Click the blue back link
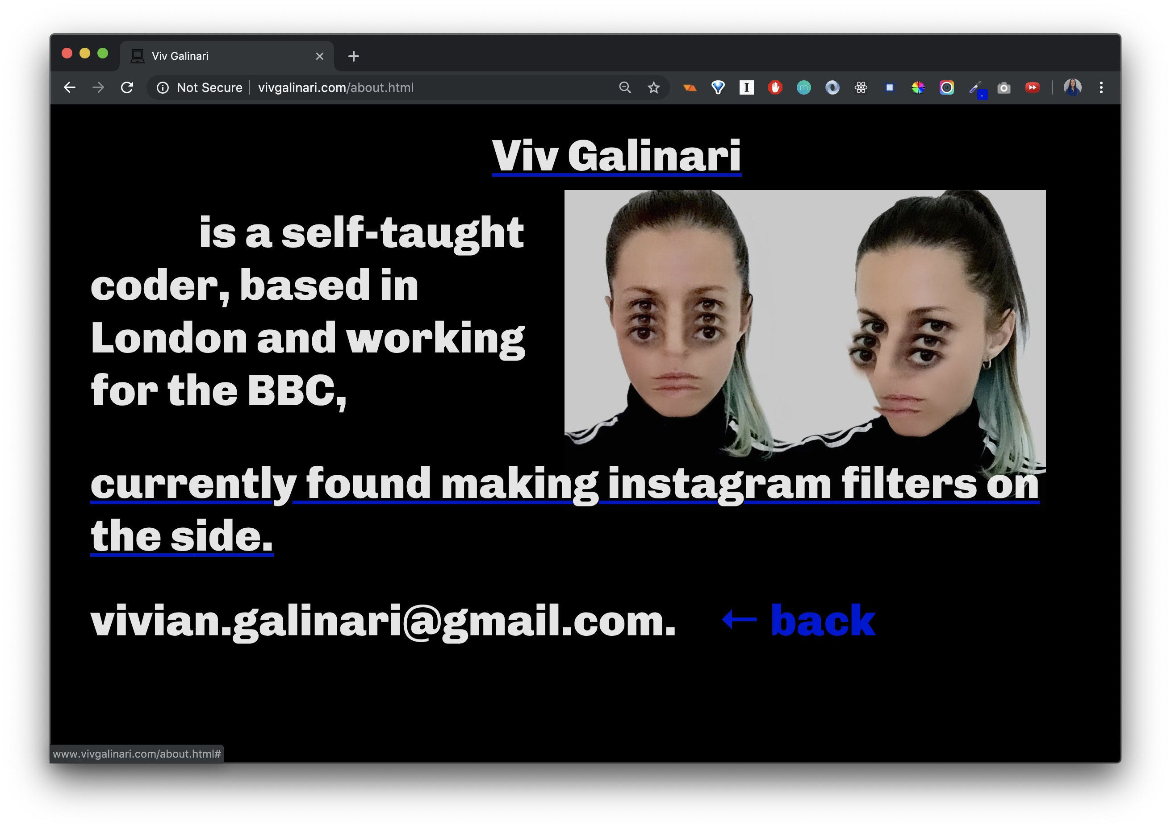The height and width of the screenshot is (829, 1171). click(x=799, y=621)
